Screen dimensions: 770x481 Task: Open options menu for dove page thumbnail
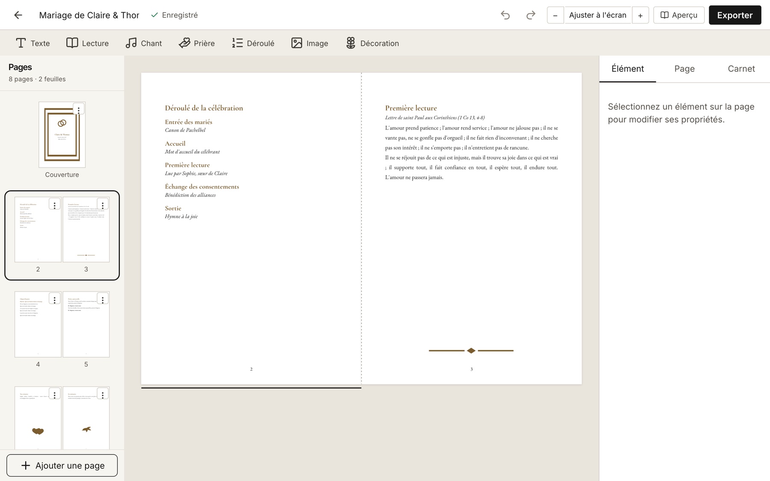(x=102, y=394)
